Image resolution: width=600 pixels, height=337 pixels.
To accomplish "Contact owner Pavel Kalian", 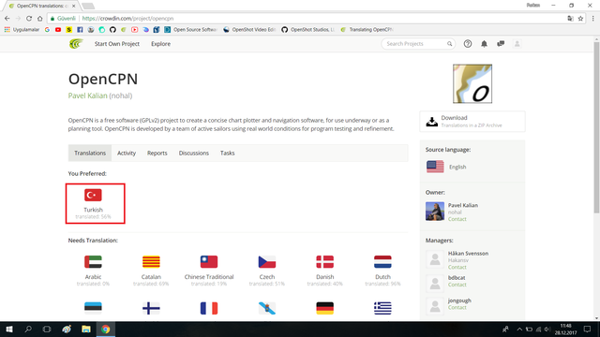I will [x=457, y=219].
